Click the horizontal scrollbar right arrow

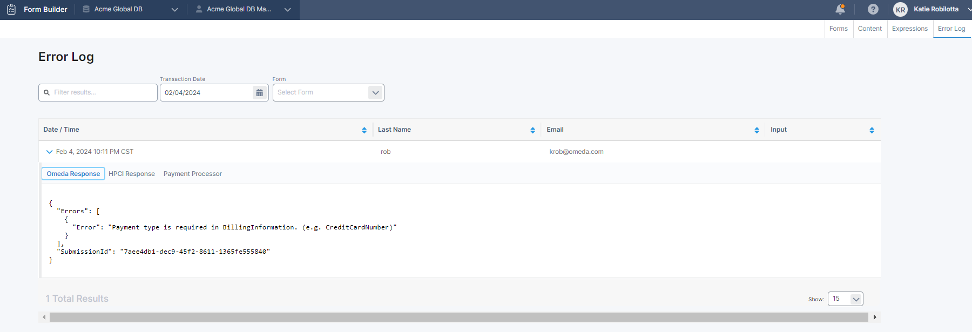click(875, 317)
